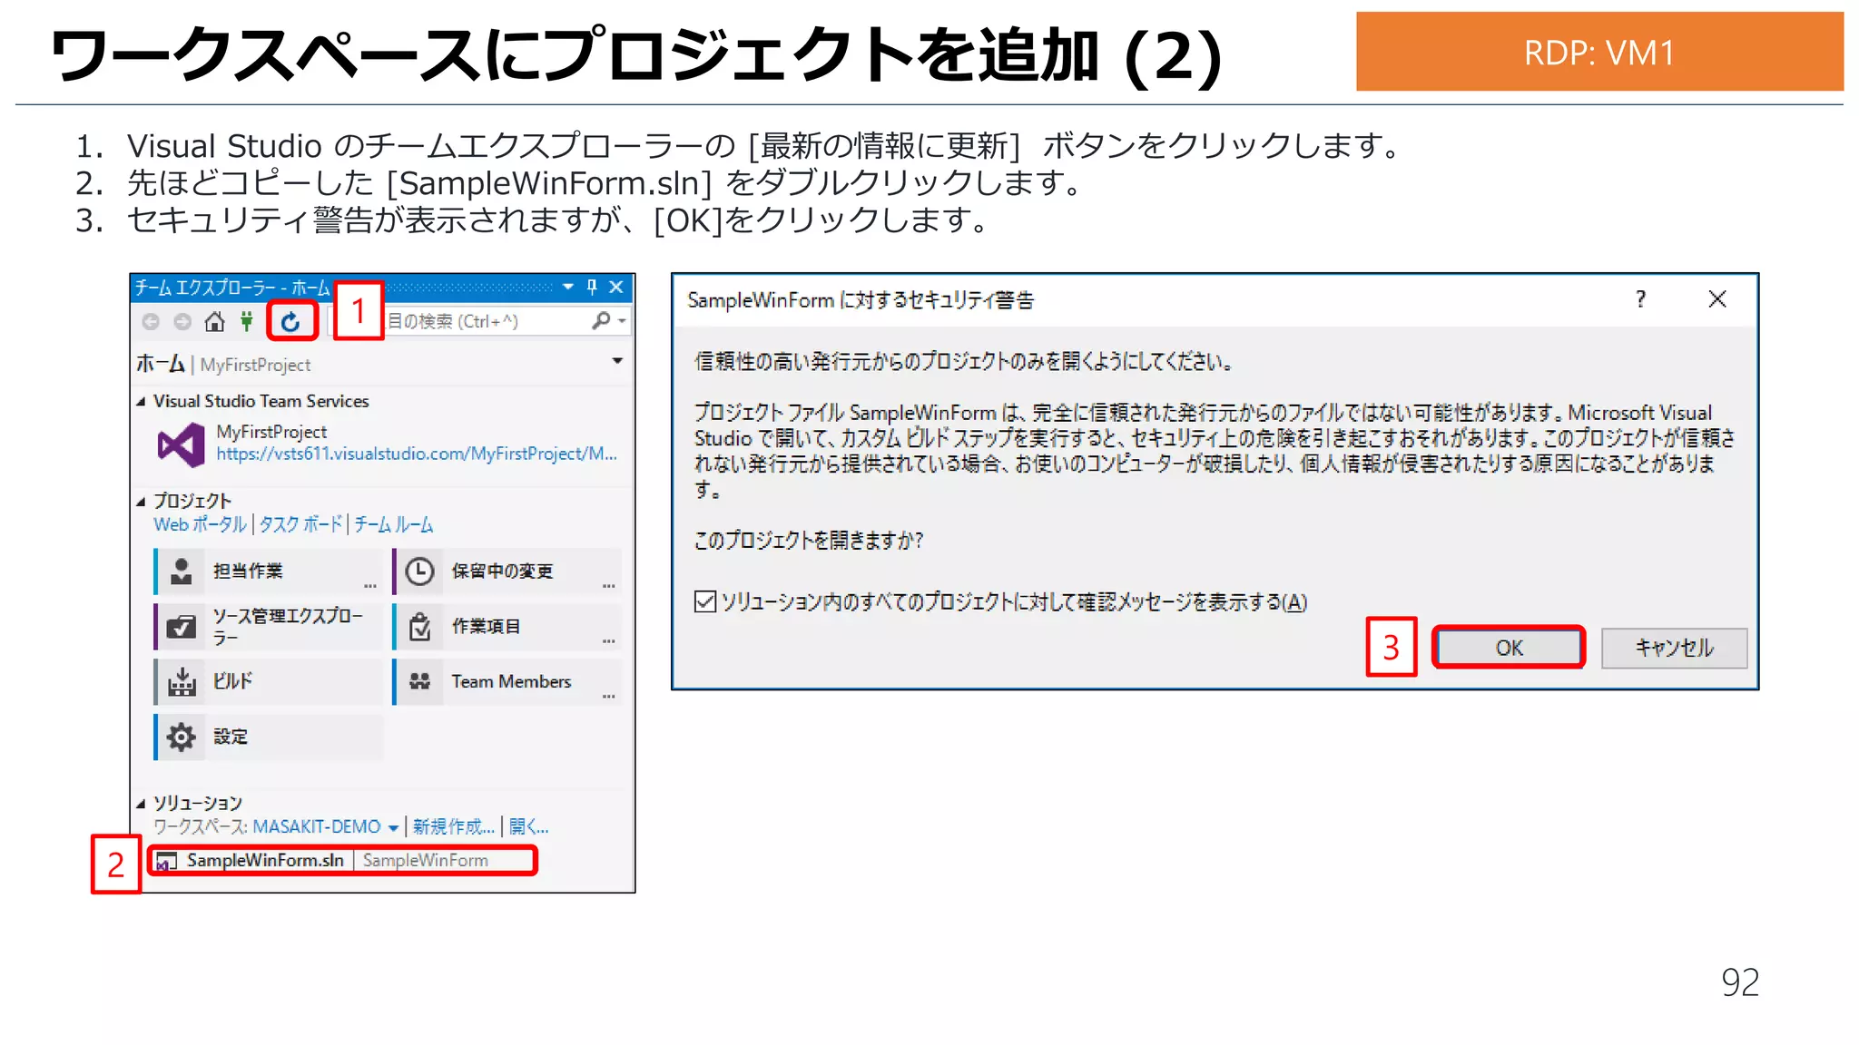Click the Back arrow in Team Explorer
Viewport: 1859px width, 1045px height.
[x=151, y=321]
